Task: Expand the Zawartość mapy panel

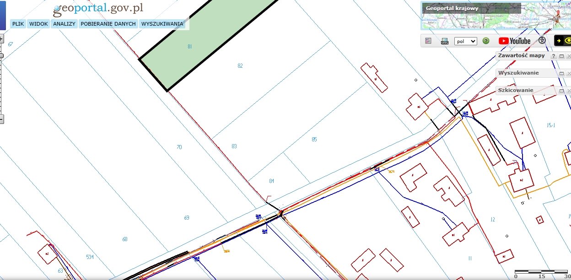Action: click(x=561, y=56)
